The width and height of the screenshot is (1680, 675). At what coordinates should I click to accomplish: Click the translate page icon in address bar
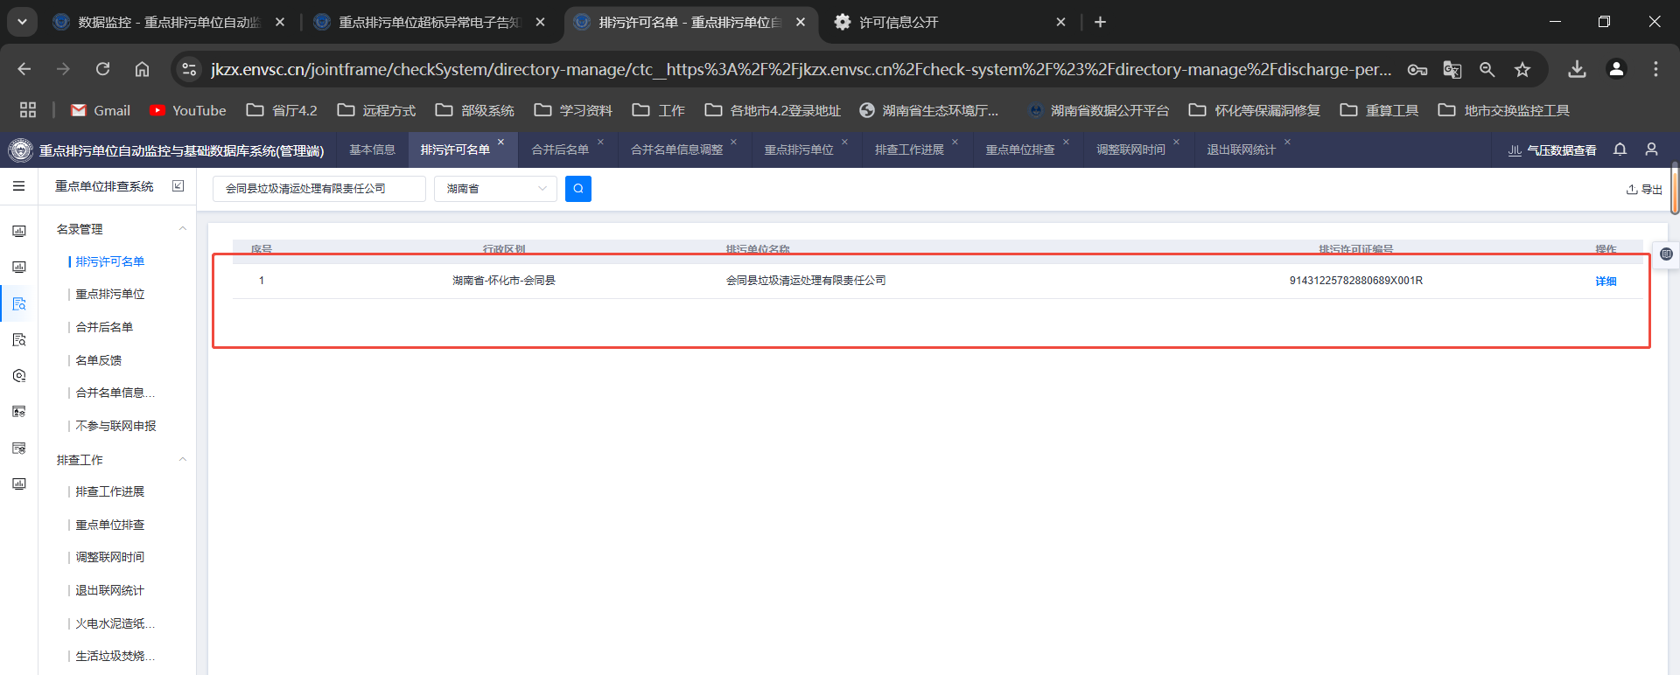click(1452, 69)
